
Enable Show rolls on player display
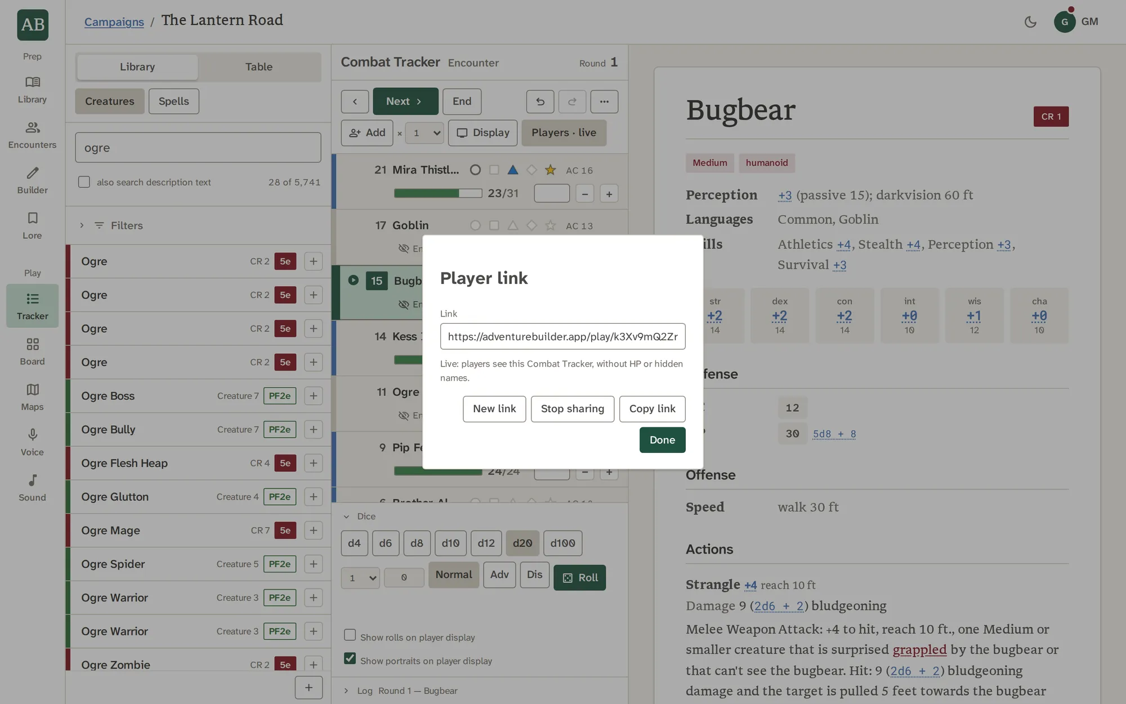[x=350, y=635]
